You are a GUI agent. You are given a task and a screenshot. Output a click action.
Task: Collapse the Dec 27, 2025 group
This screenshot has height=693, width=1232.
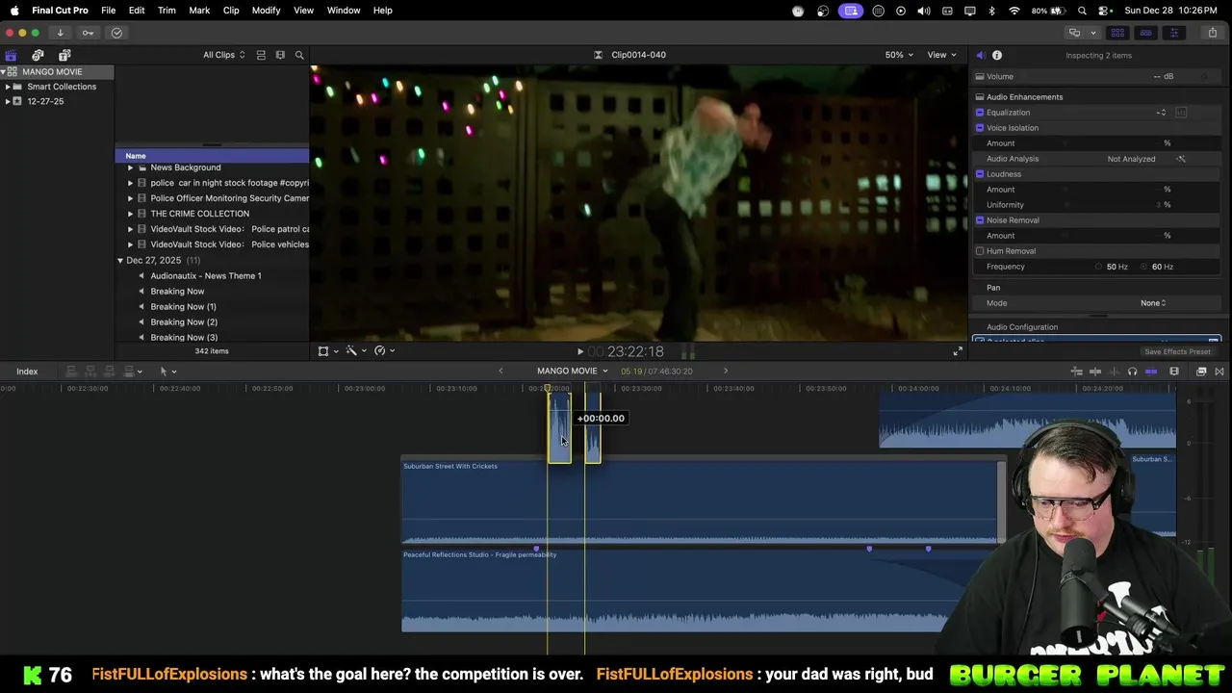pos(120,261)
